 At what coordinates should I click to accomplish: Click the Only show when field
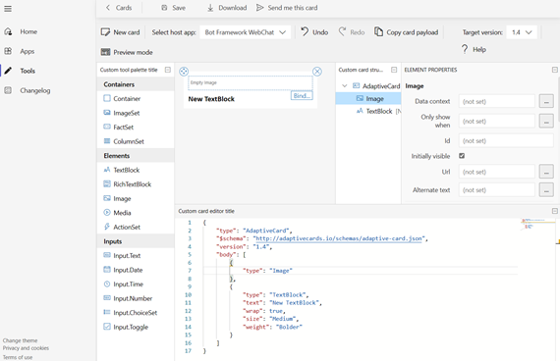(x=497, y=122)
